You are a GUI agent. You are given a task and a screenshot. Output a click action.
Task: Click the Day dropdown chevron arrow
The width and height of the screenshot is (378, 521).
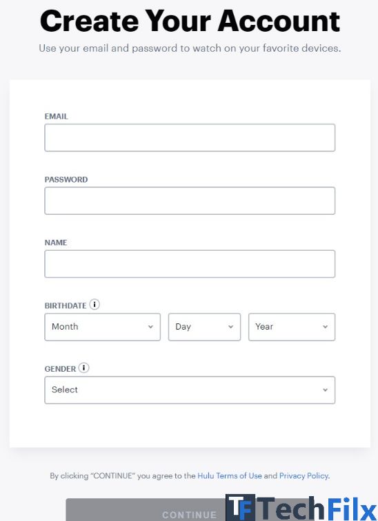coord(231,327)
